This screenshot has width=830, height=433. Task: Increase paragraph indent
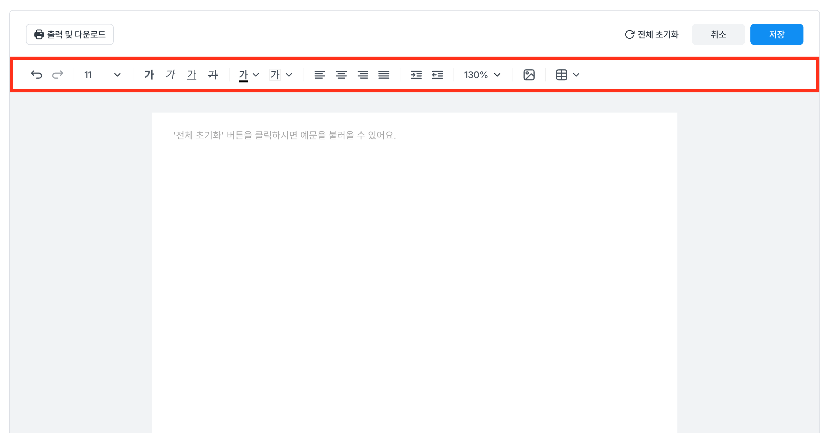[x=416, y=75]
